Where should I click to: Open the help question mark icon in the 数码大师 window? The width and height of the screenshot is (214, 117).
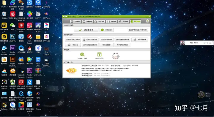tap(147, 21)
